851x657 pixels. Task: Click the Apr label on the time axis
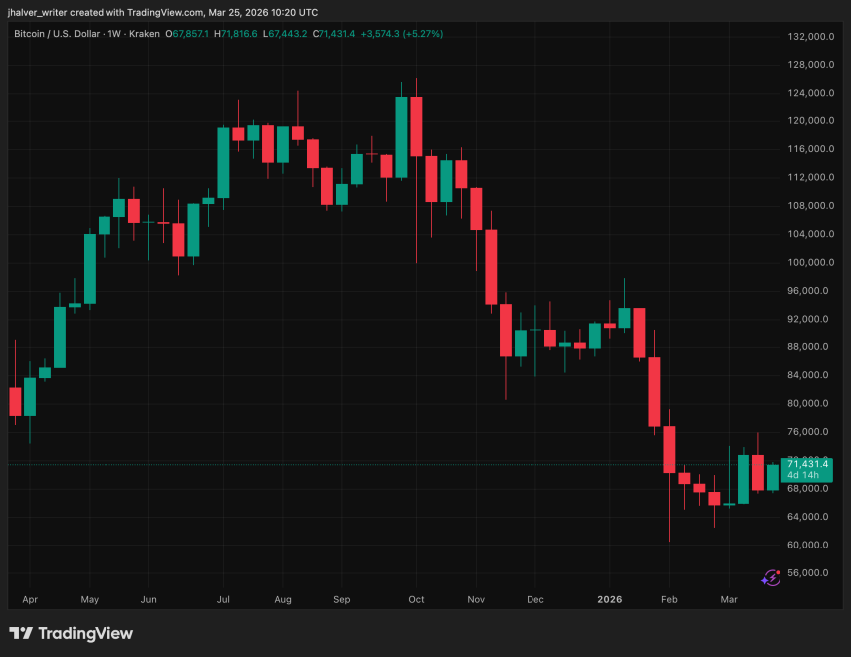(x=29, y=600)
